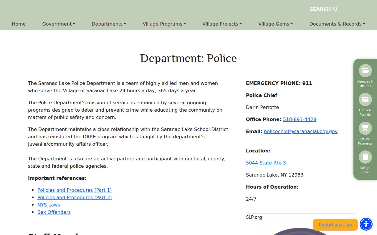Click the name 'Darin Perrotte'
The height and width of the screenshot is (235, 377).
(262, 107)
